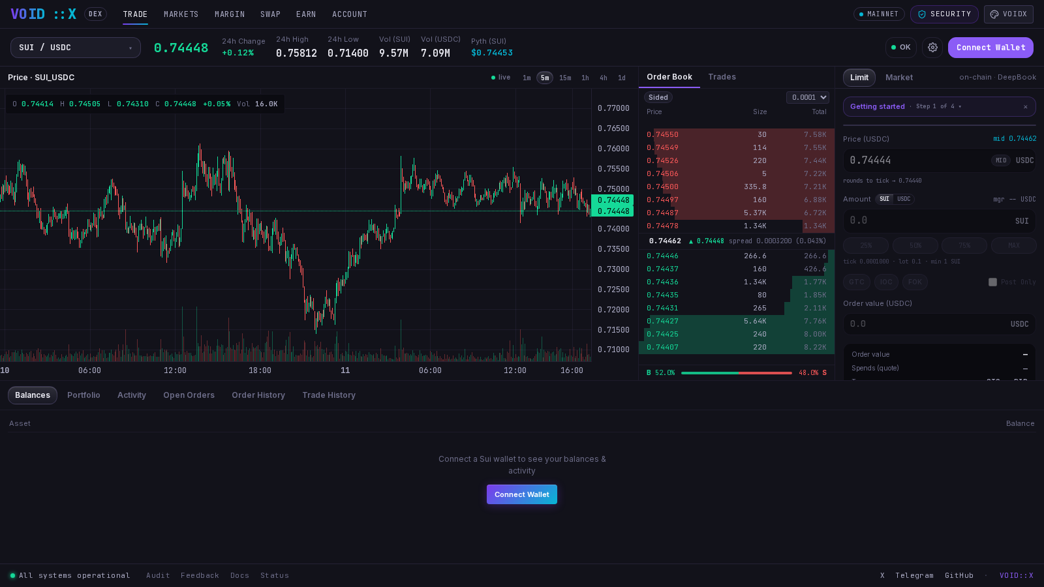
Task: Click the SECURITY shield button
Action: 944,14
